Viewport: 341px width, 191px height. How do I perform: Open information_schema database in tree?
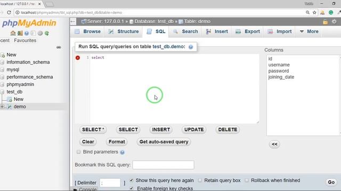tap(28, 62)
